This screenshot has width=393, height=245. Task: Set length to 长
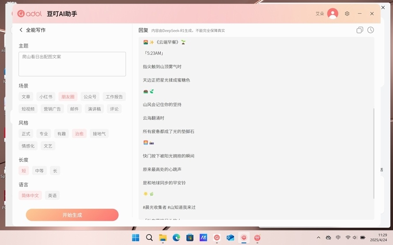point(55,171)
